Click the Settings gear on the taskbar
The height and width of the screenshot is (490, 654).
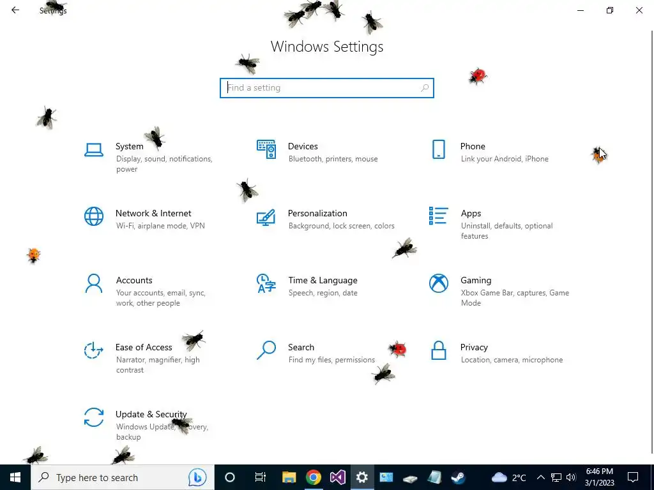click(x=361, y=477)
